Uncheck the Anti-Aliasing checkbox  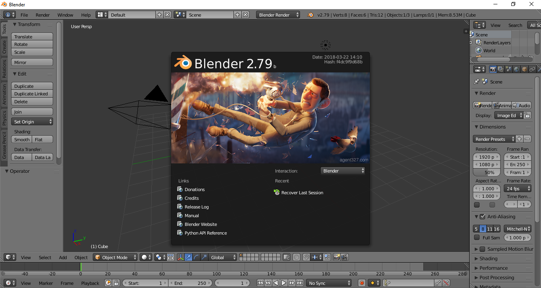tap(482, 216)
